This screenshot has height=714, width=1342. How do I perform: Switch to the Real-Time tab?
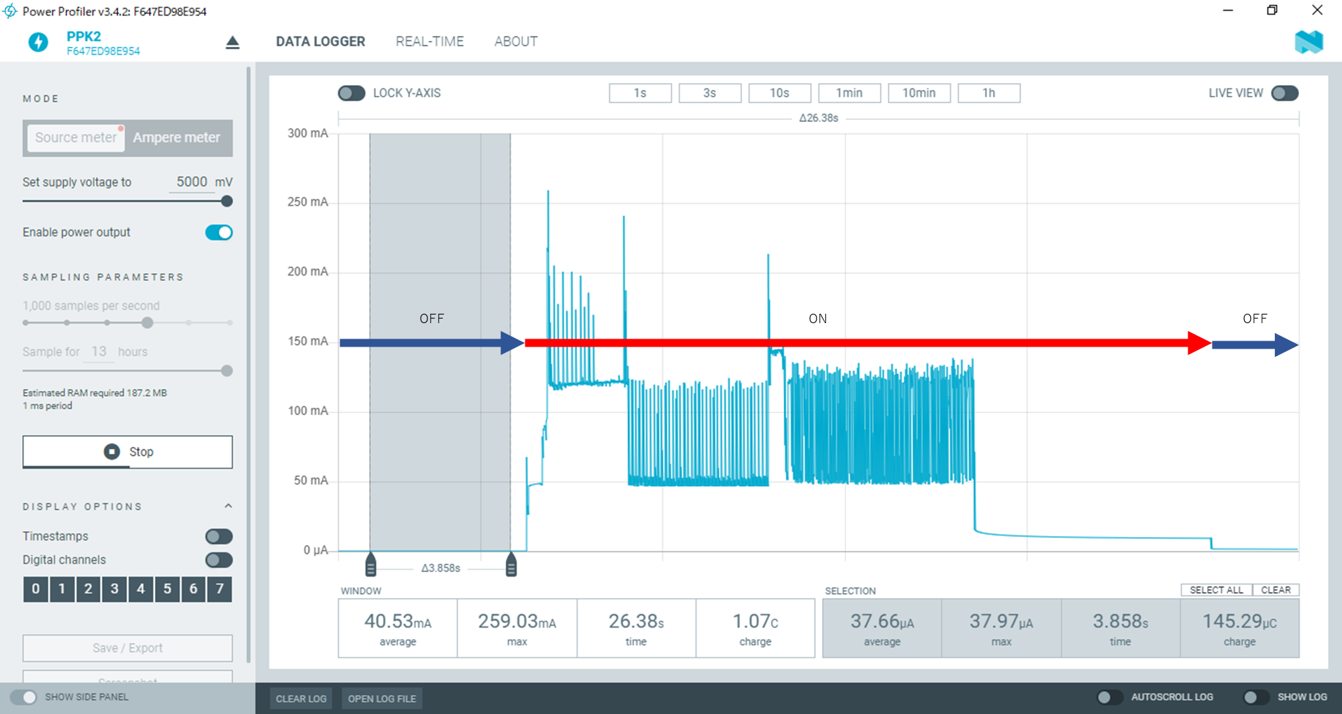coord(429,42)
